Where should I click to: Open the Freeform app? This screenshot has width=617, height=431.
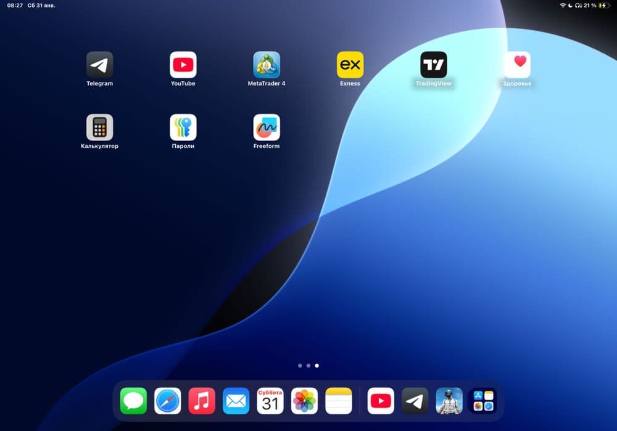coord(267,127)
